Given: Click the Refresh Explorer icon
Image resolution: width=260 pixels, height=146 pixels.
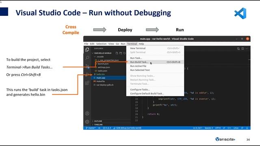Looking at the screenshot, I should point(124,53).
